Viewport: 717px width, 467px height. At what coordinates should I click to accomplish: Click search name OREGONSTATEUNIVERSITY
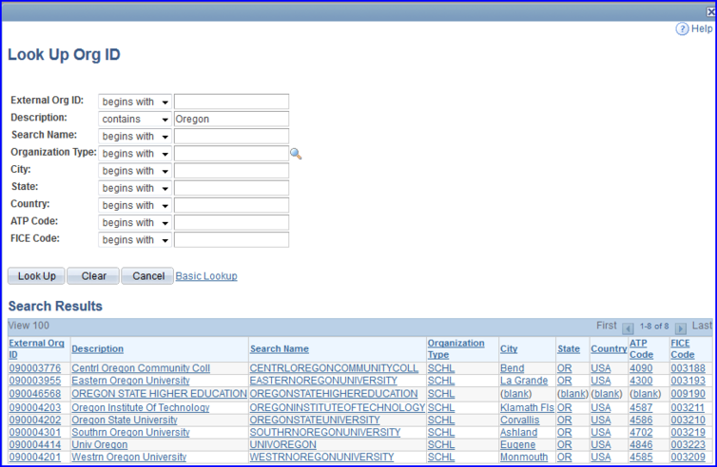click(x=315, y=420)
